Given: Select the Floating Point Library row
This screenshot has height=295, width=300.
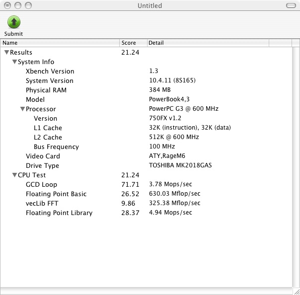Looking at the screenshot, I should (59, 213).
